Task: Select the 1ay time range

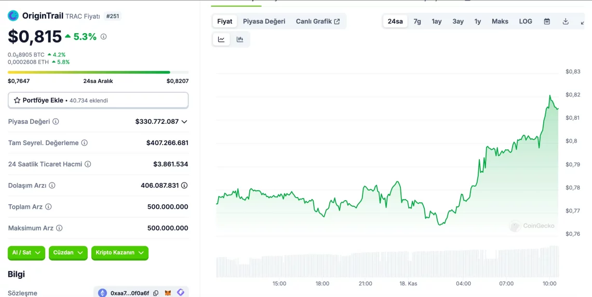Action: click(x=437, y=21)
